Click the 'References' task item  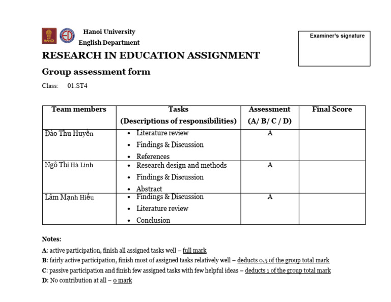(x=153, y=157)
